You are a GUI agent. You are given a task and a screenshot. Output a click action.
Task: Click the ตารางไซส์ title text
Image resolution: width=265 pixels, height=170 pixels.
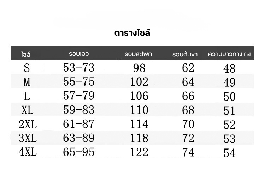coord(132,34)
